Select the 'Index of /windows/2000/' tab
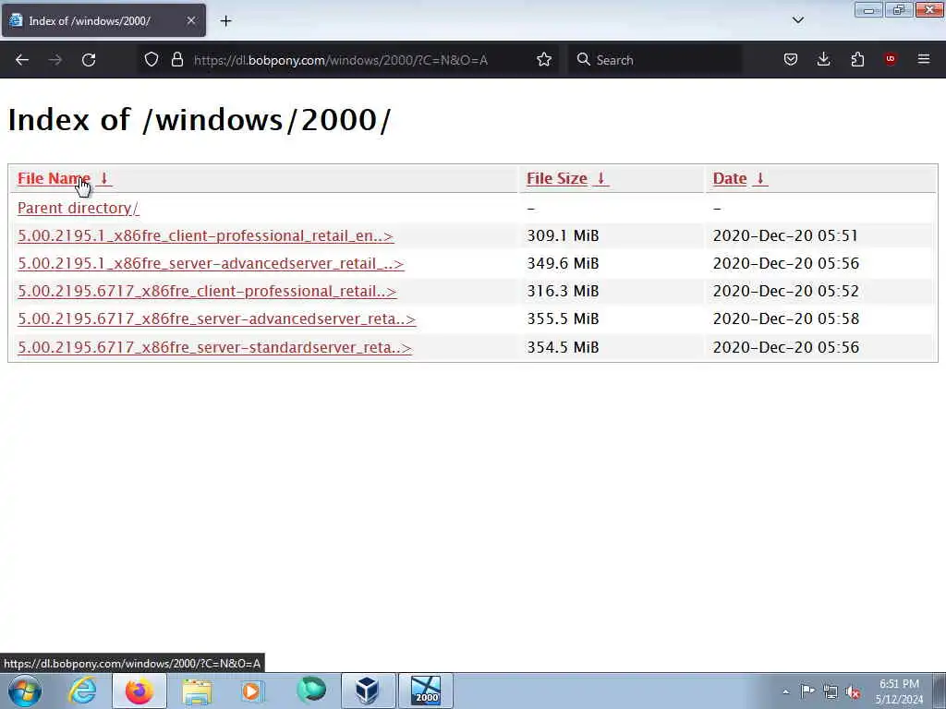Screen dimensions: 946x709 (x=103, y=20)
